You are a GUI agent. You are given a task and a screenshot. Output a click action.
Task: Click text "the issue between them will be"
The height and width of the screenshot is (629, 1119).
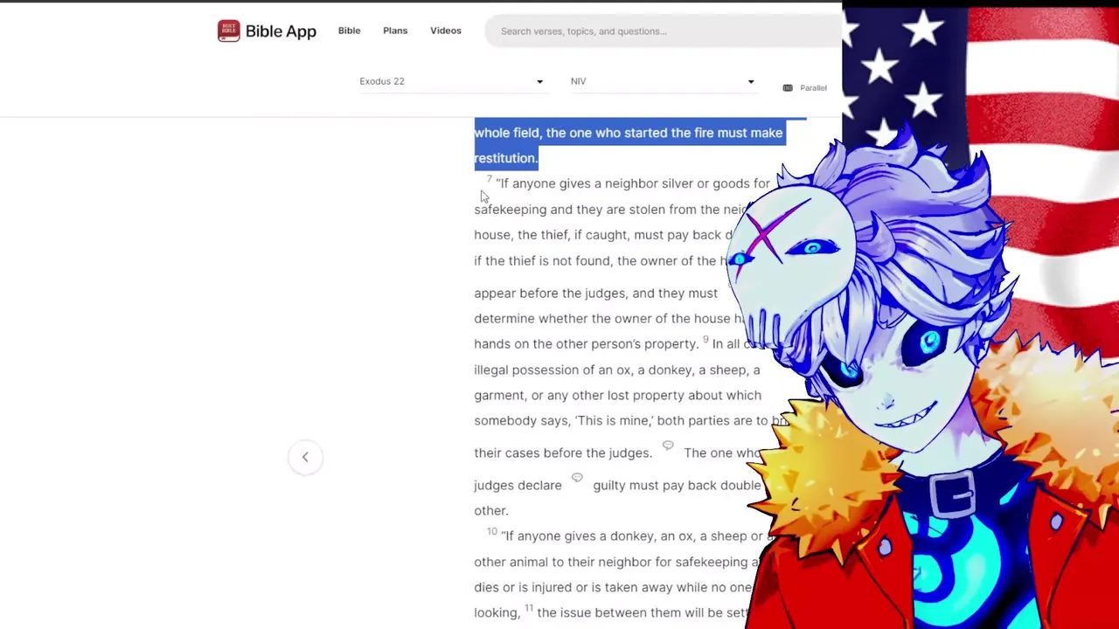pyautogui.click(x=644, y=612)
